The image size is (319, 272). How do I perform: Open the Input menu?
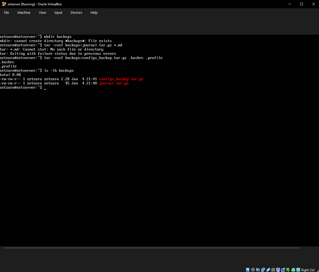(58, 12)
